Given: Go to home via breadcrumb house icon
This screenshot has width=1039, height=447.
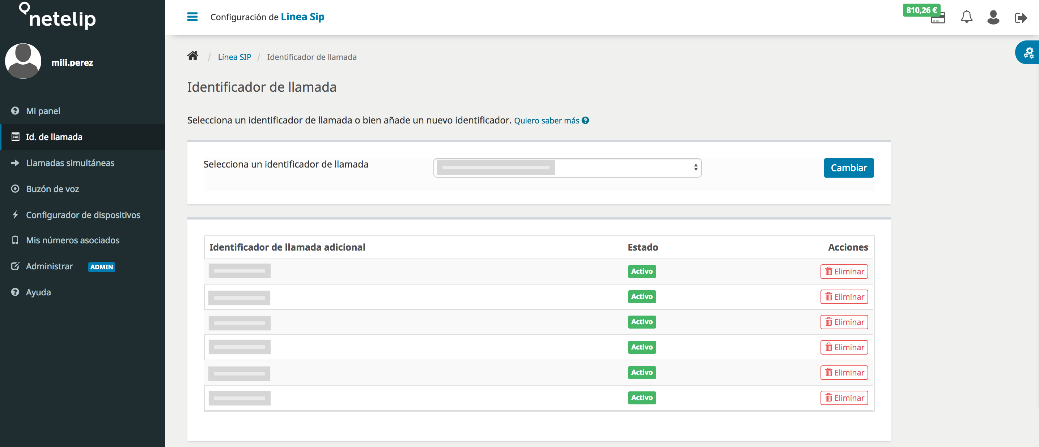Looking at the screenshot, I should [193, 56].
